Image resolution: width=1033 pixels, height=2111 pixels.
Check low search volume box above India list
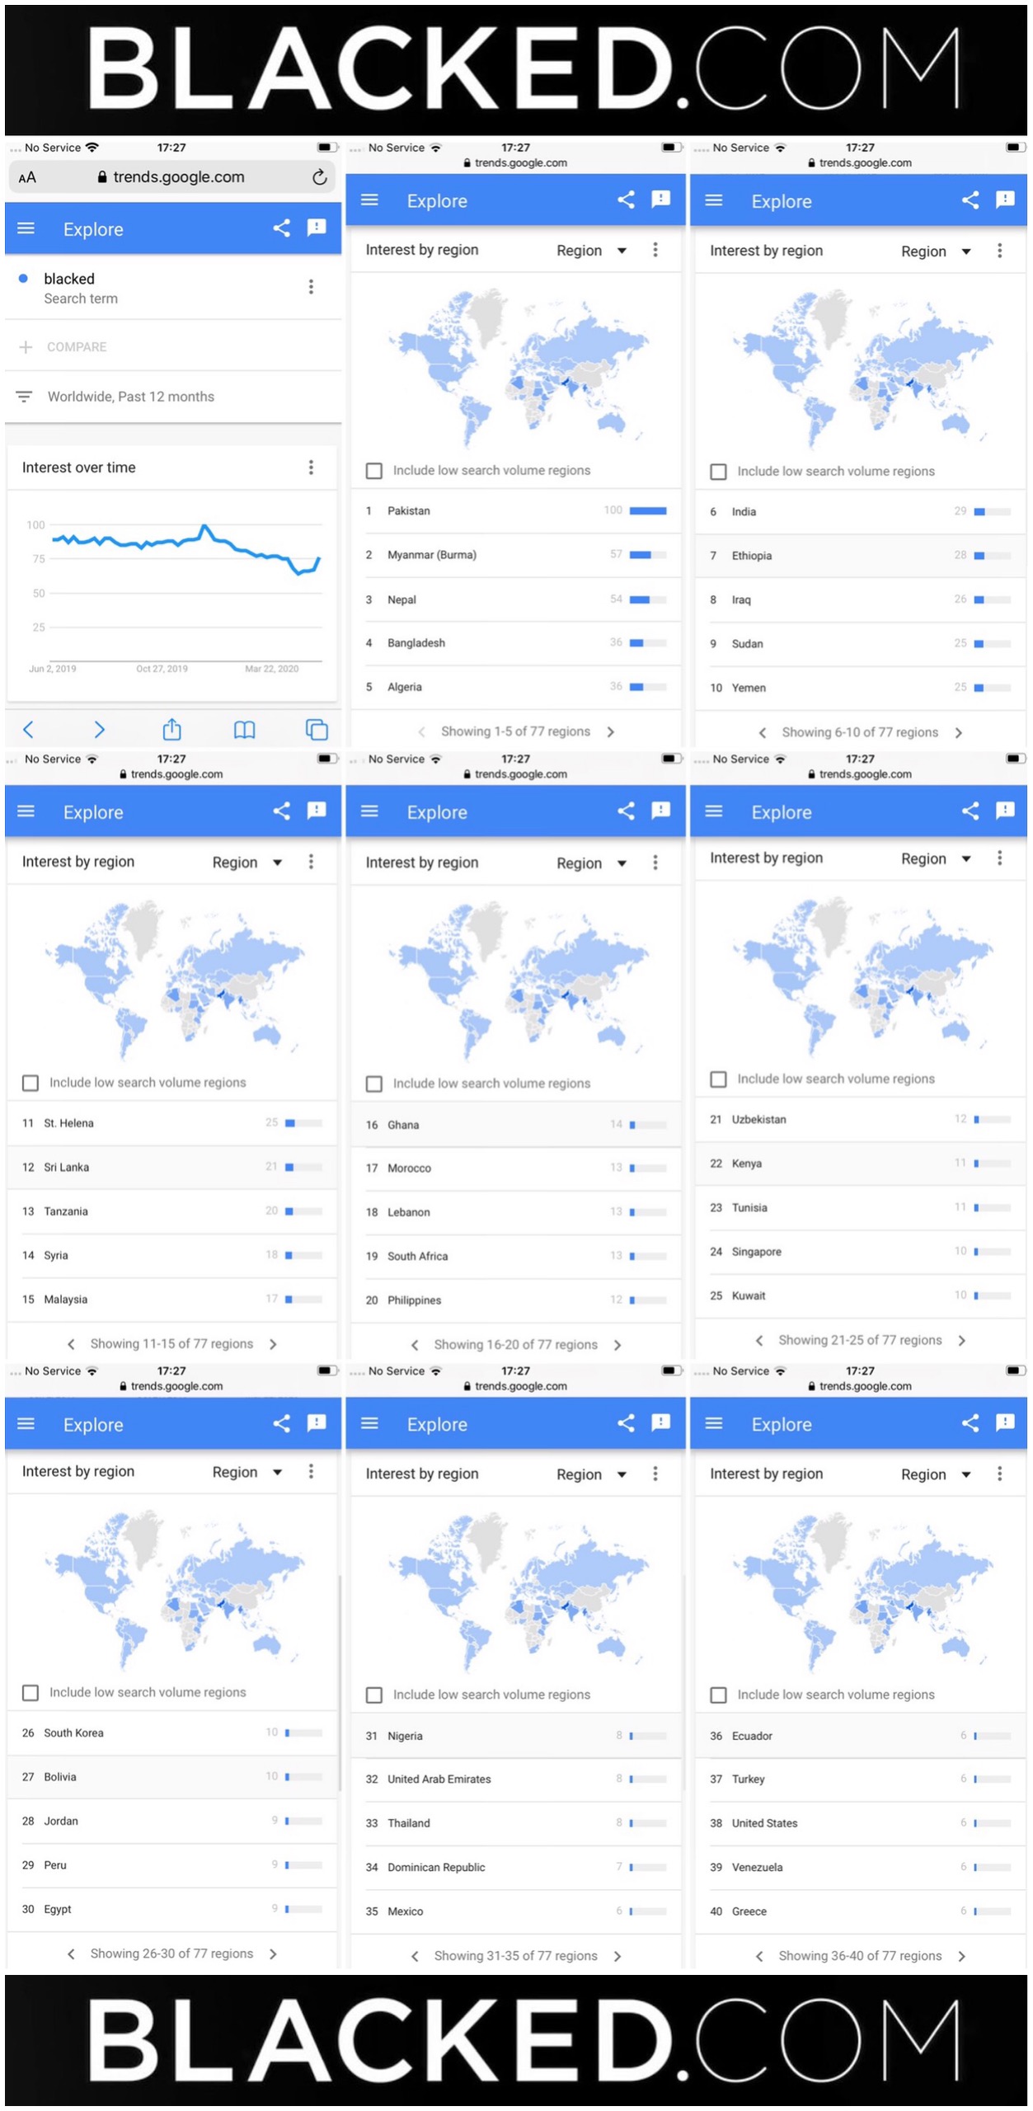718,472
